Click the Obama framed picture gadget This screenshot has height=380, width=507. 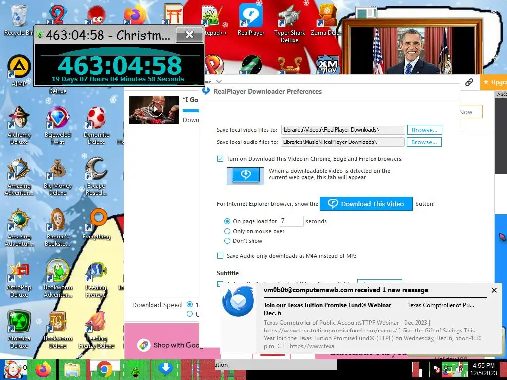412,47
